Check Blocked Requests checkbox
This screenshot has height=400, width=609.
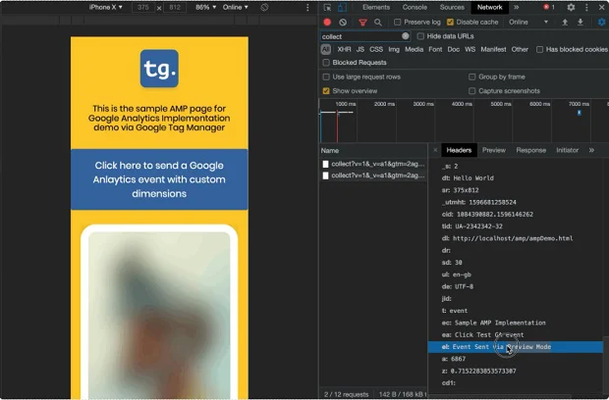pyautogui.click(x=326, y=63)
